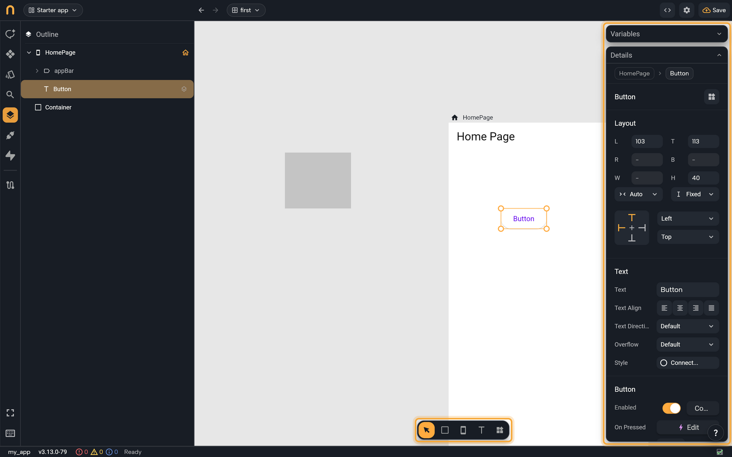Select center text alignment
The width and height of the screenshot is (732, 457).
coord(680,308)
